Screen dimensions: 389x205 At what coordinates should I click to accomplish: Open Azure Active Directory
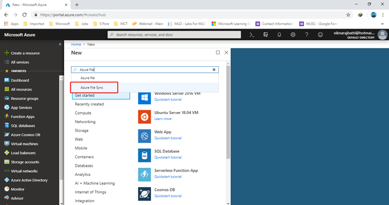26,180
